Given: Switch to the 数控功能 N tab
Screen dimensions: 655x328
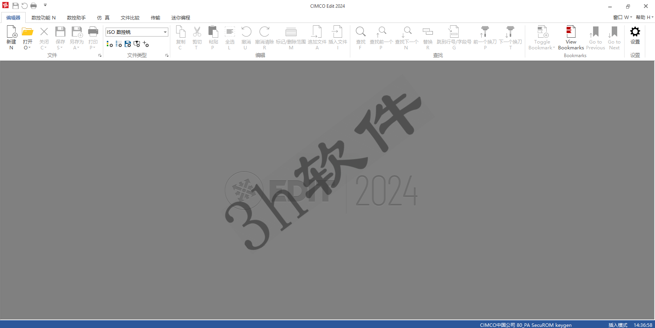Looking at the screenshot, I should 44,18.
